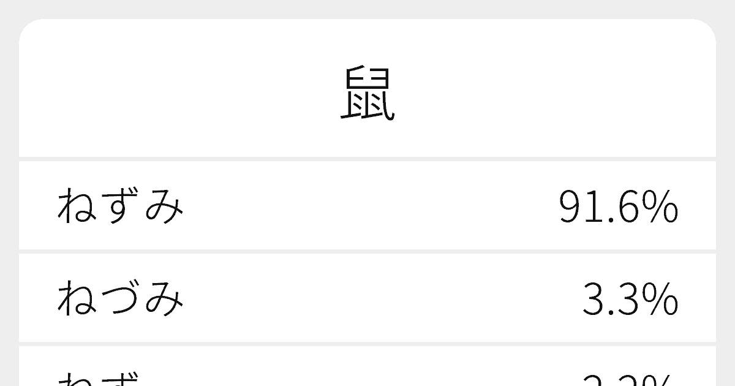This screenshot has width=735, height=386.
Task: Click the 3.3% percentage value
Action: click(630, 299)
